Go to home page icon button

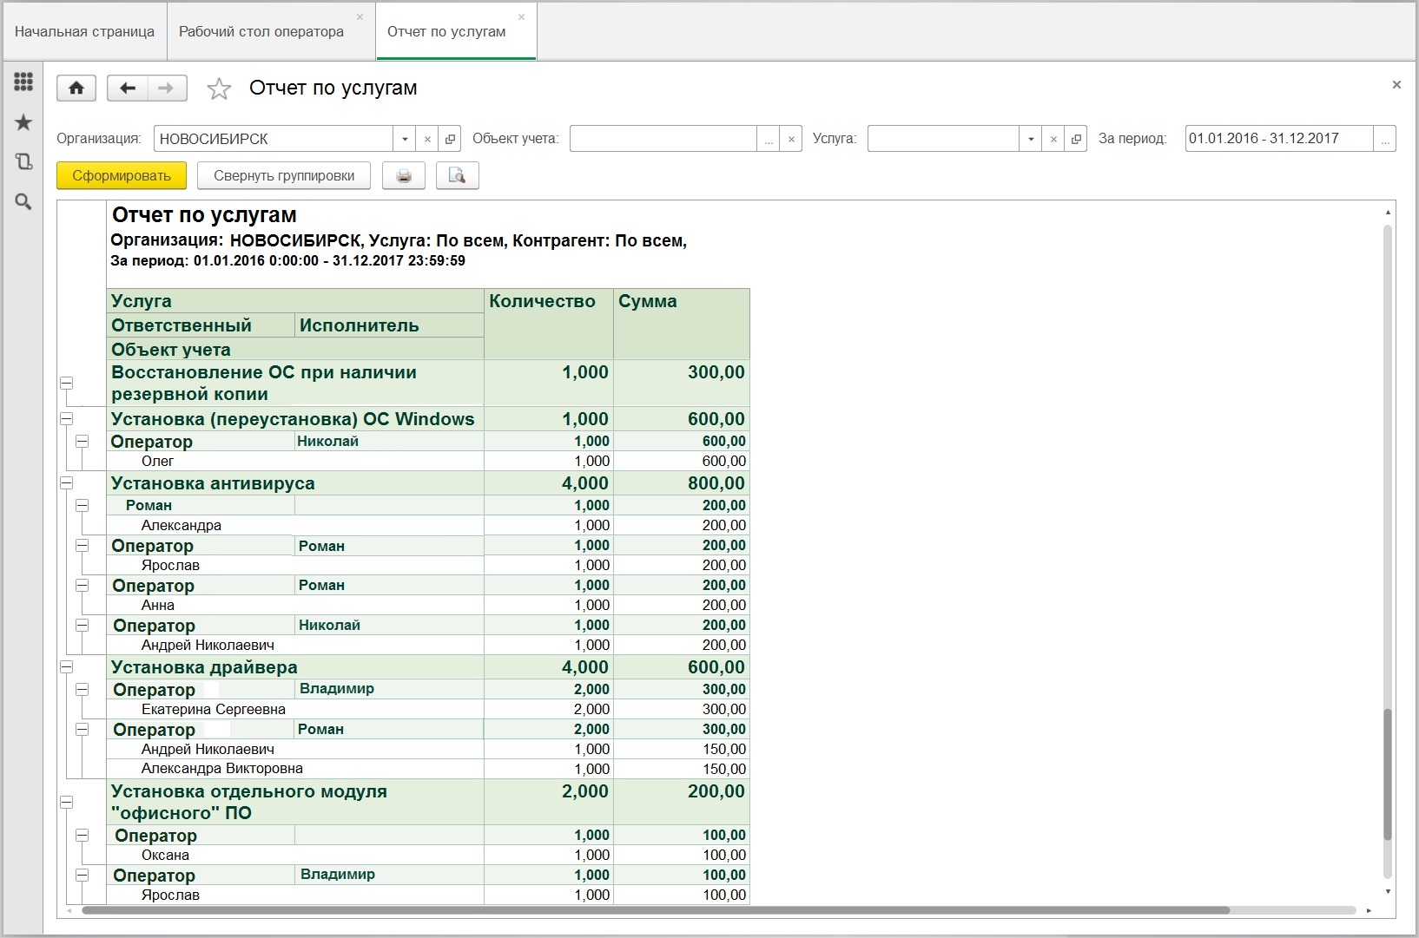coord(76,88)
